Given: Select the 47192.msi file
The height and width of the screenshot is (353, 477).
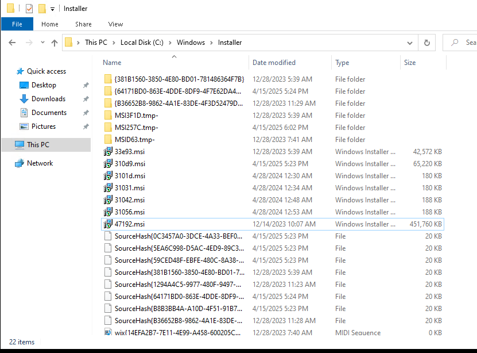Looking at the screenshot, I should pos(130,224).
